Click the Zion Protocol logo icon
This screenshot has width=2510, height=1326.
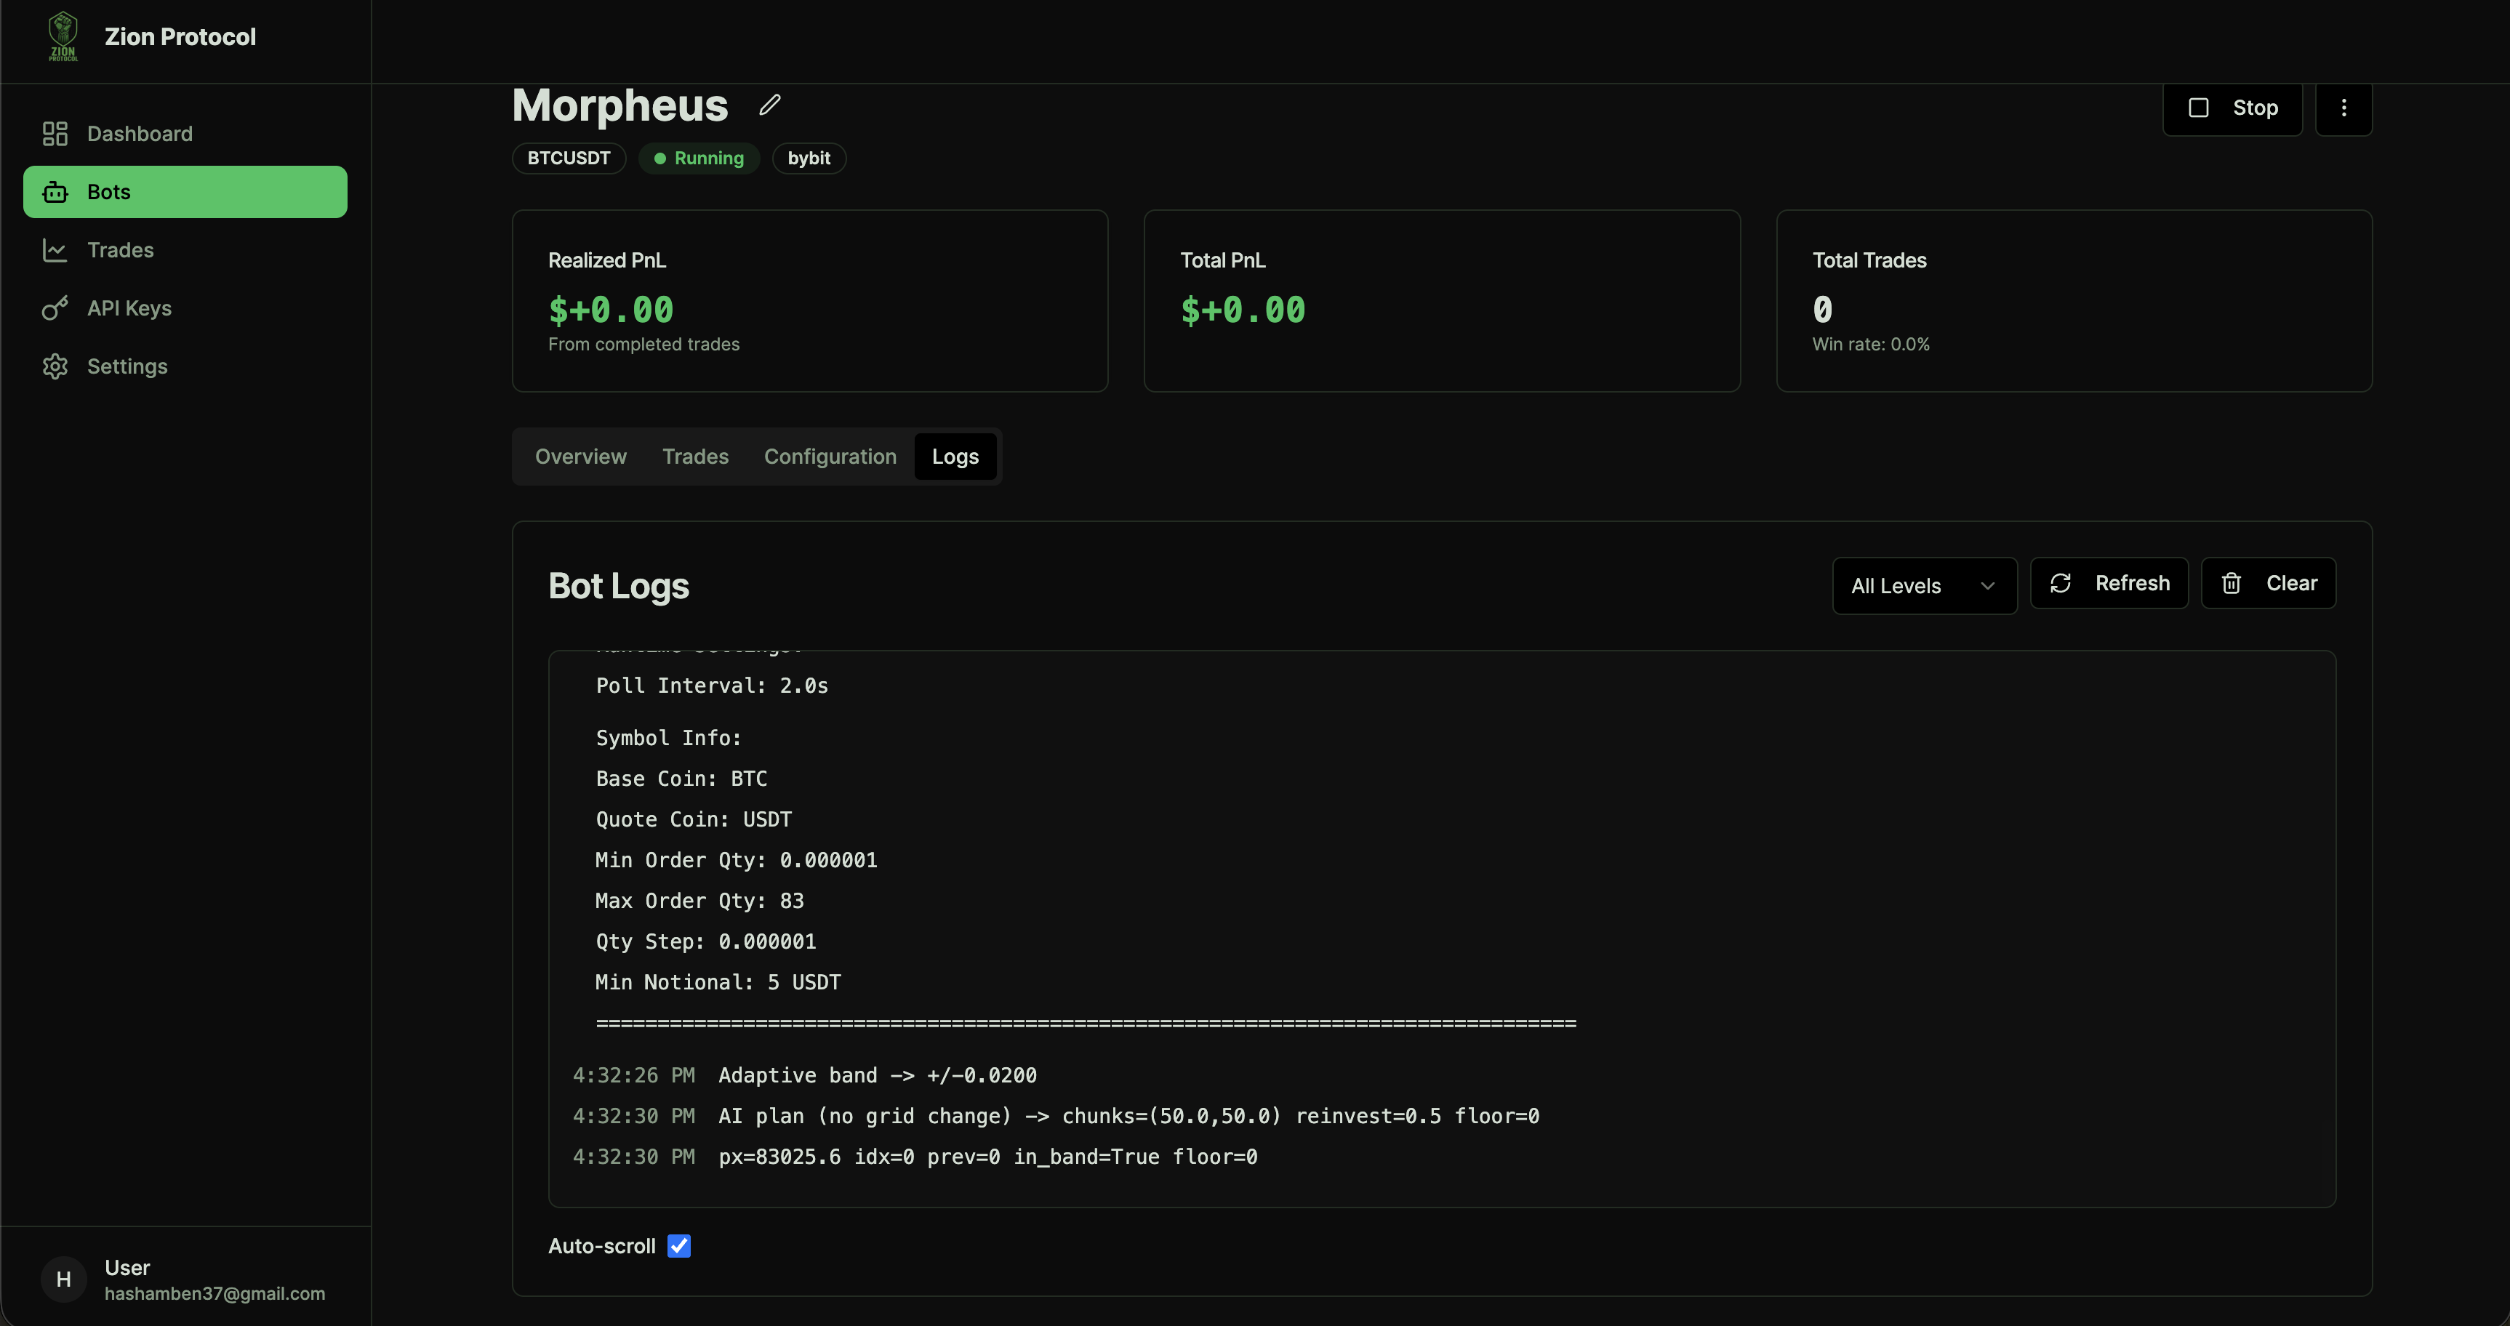click(63, 36)
